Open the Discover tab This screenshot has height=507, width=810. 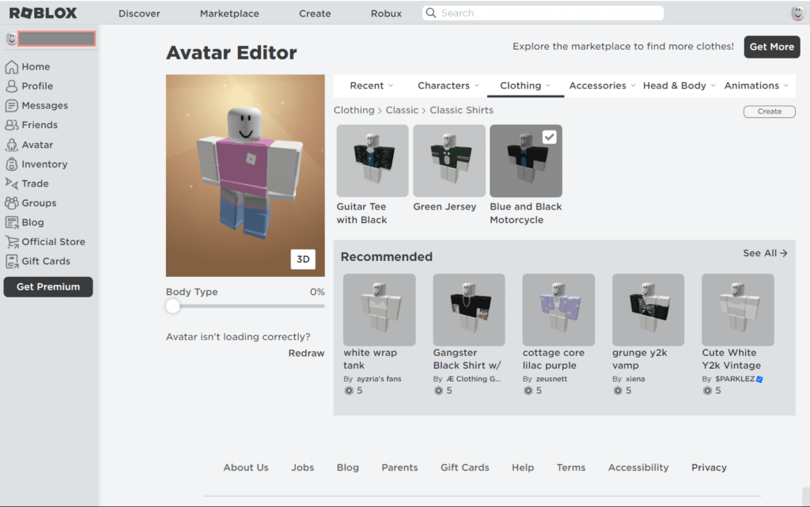click(x=139, y=13)
